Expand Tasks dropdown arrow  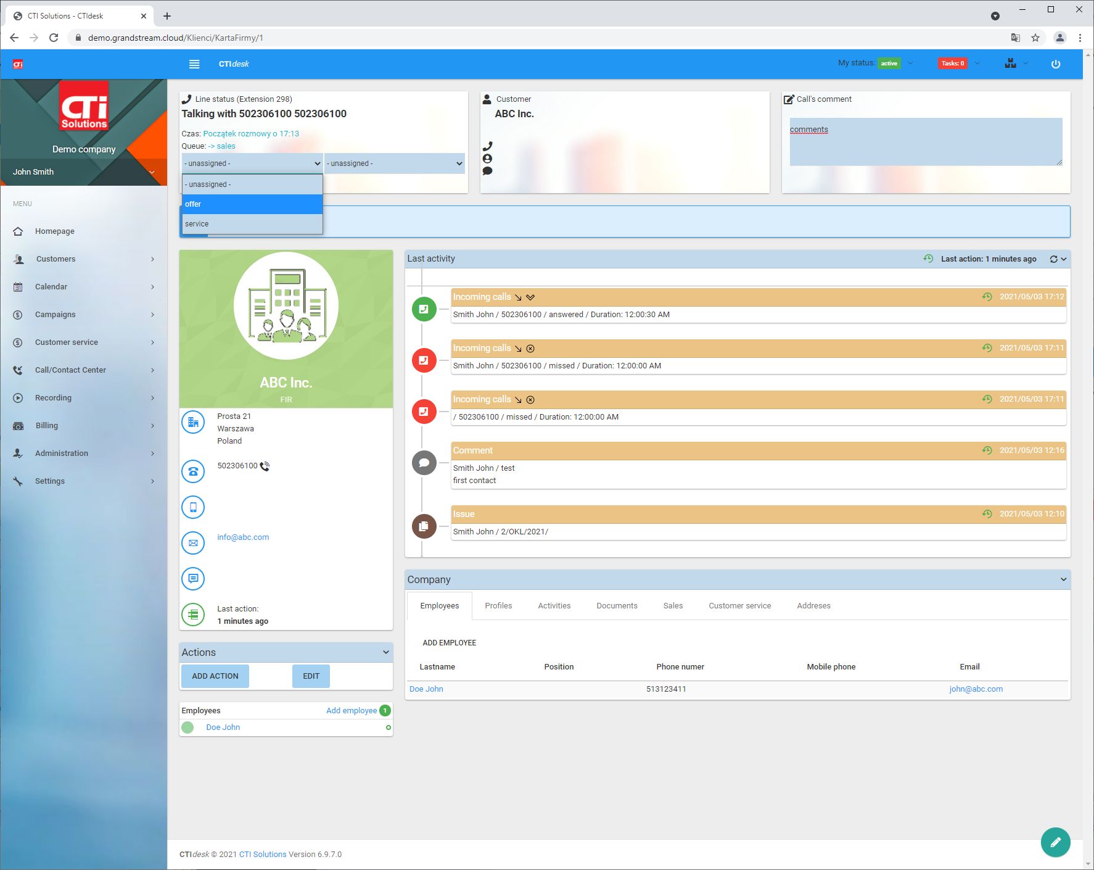[x=977, y=63]
